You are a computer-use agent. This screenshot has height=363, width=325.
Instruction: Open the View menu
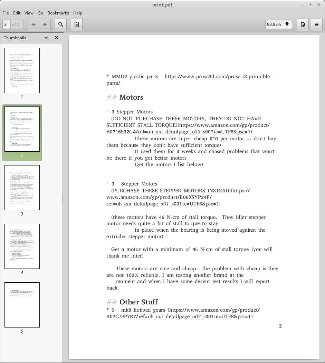pyautogui.click(x=29, y=13)
